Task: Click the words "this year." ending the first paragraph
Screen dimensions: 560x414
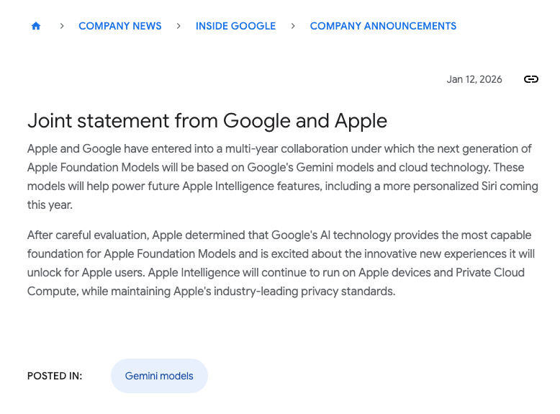Action: pos(50,205)
